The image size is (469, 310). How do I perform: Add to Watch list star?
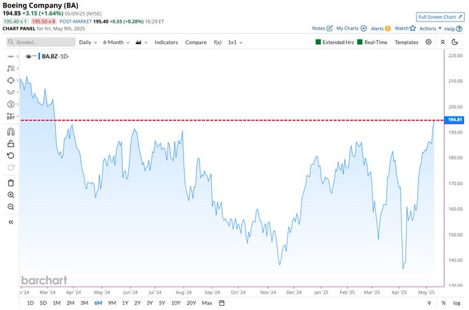point(405,28)
